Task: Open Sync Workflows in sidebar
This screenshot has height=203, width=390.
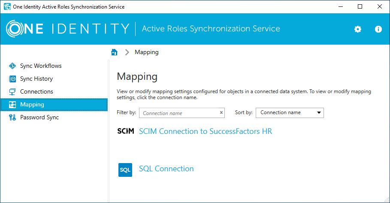Action: [x=41, y=66]
